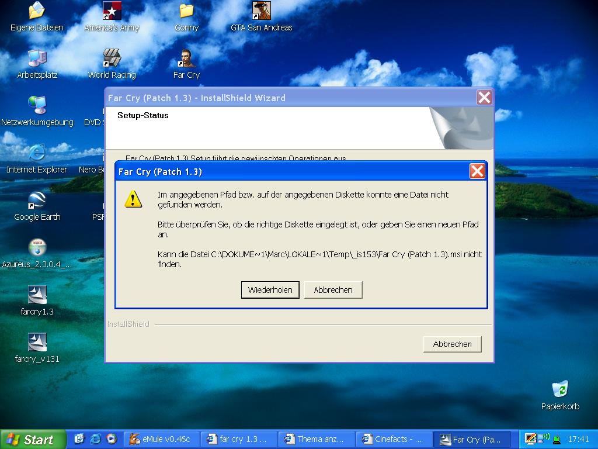Switch to eMule v0.46c taskbar button
This screenshot has height=449, width=598.
pos(162,440)
